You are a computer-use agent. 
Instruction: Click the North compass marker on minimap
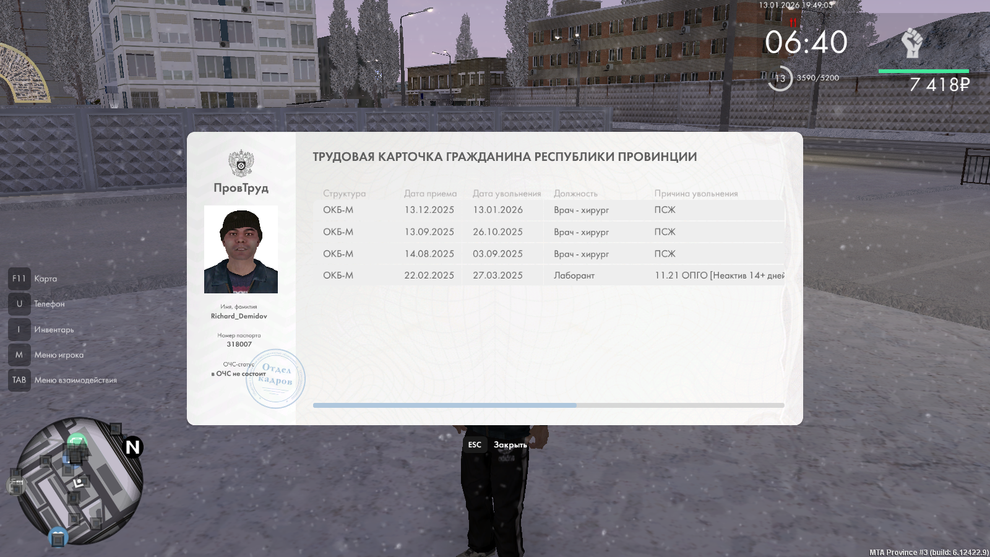pos(132,447)
